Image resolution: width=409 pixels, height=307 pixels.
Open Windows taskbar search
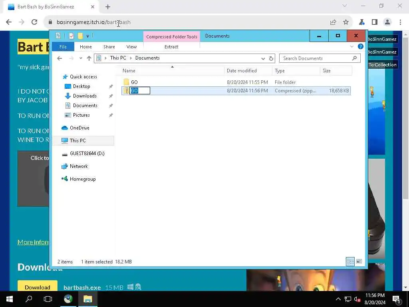point(29,299)
